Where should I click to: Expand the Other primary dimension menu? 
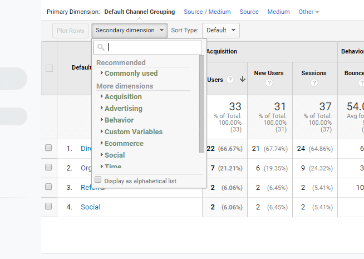(309, 12)
